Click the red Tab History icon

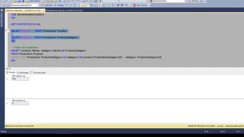click(135, 5)
